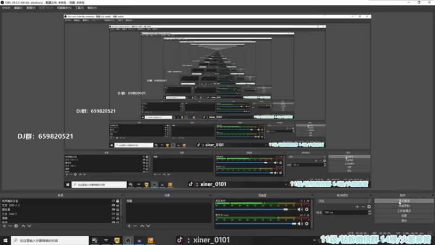Open source properties gear in Sources panel
The image size is (435, 245).
click(16, 226)
